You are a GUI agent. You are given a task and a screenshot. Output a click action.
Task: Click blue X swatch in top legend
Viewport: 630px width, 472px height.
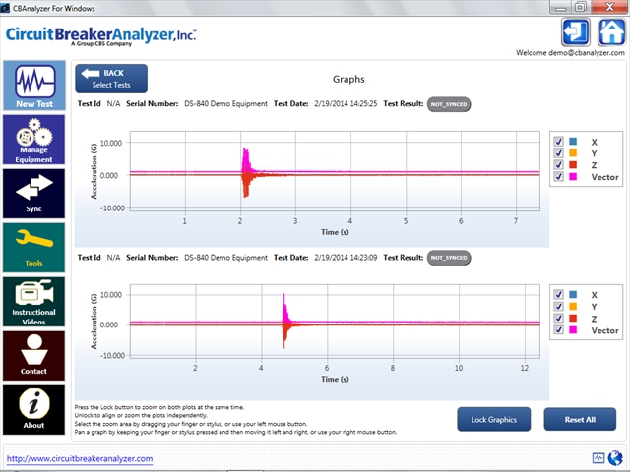pos(573,142)
